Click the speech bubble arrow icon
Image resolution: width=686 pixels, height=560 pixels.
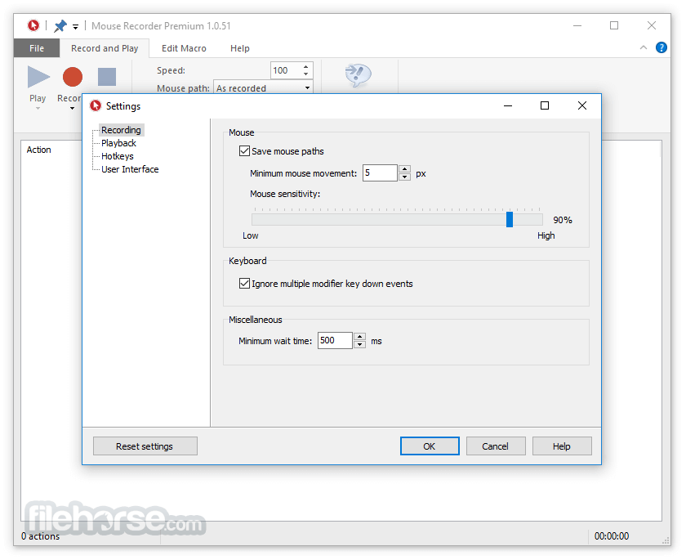point(358,75)
